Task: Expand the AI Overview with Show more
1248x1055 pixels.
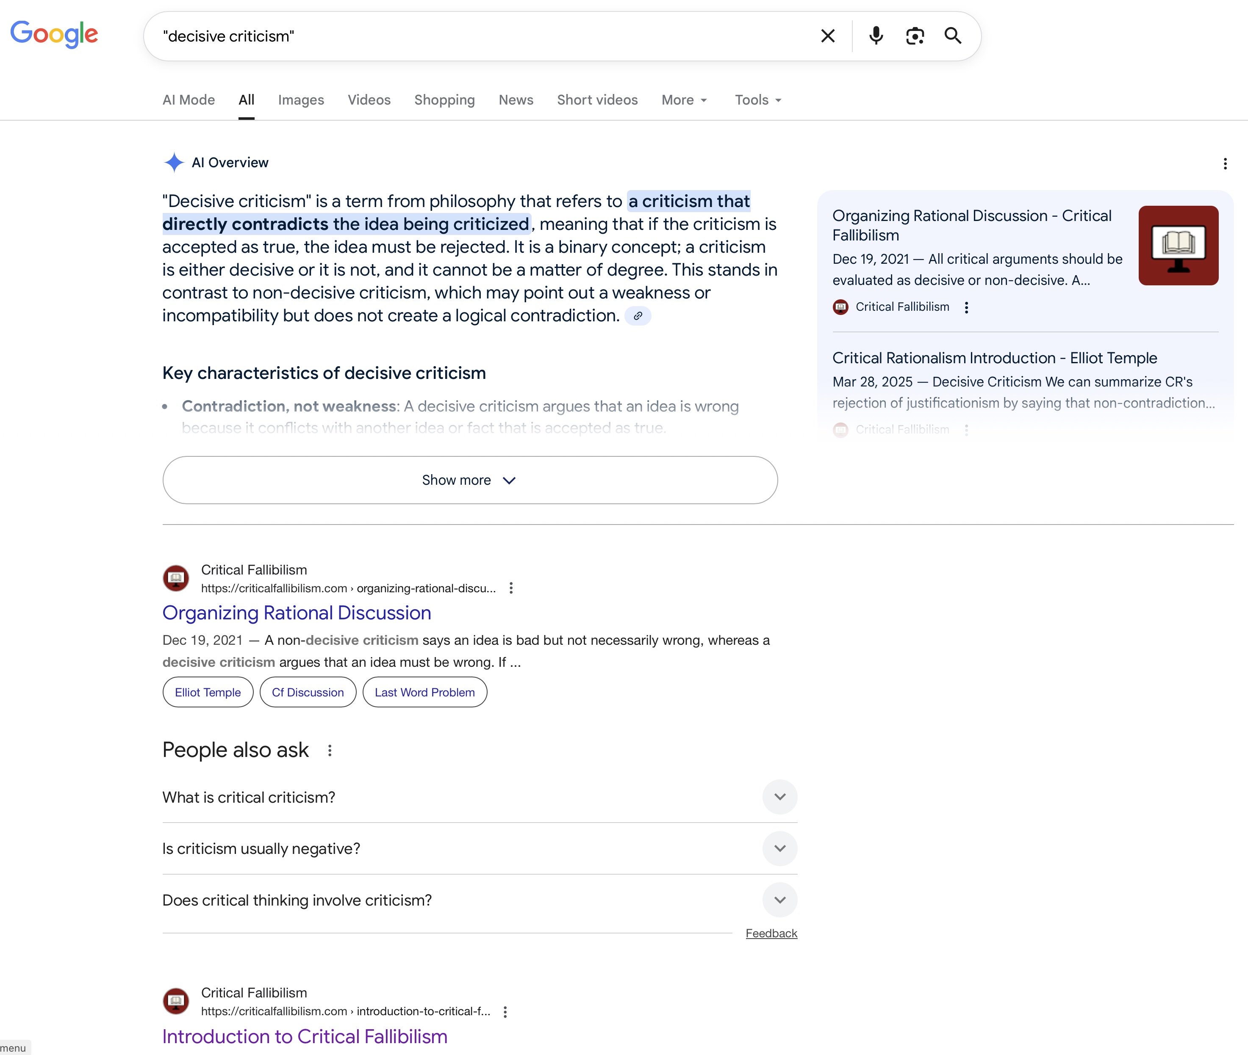Action: point(470,480)
